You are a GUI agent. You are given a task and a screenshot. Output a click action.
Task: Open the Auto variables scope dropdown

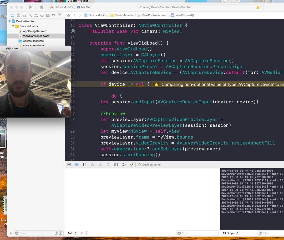click(72, 233)
